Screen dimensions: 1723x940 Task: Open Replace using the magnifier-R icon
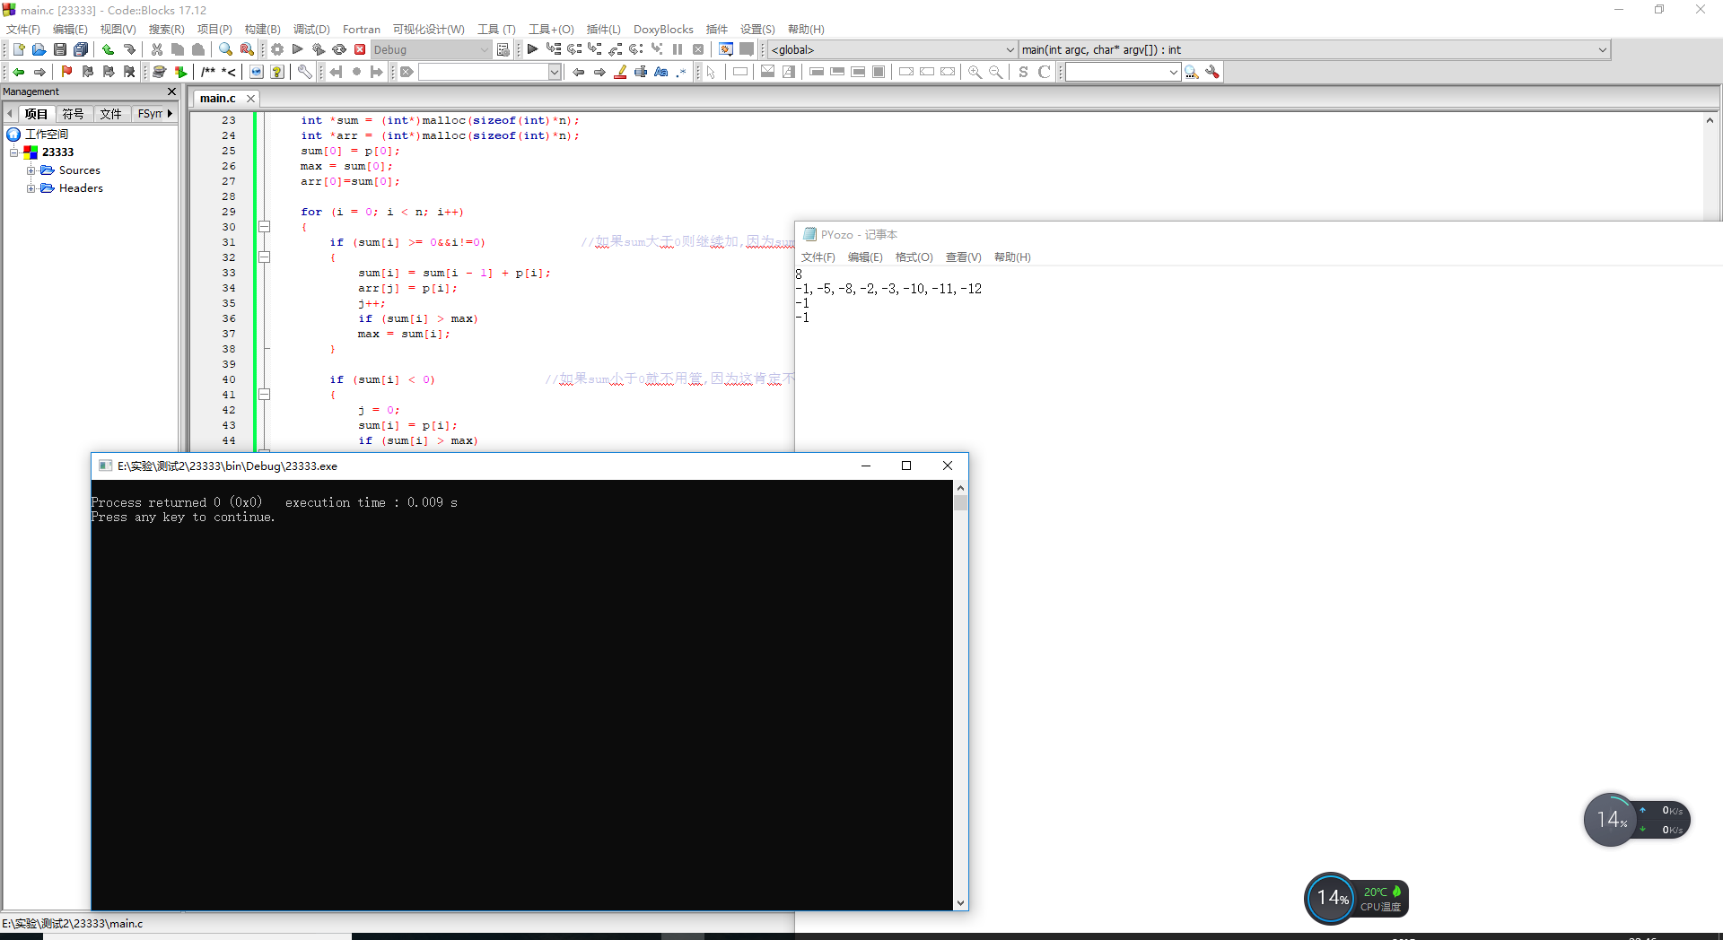[x=247, y=49]
